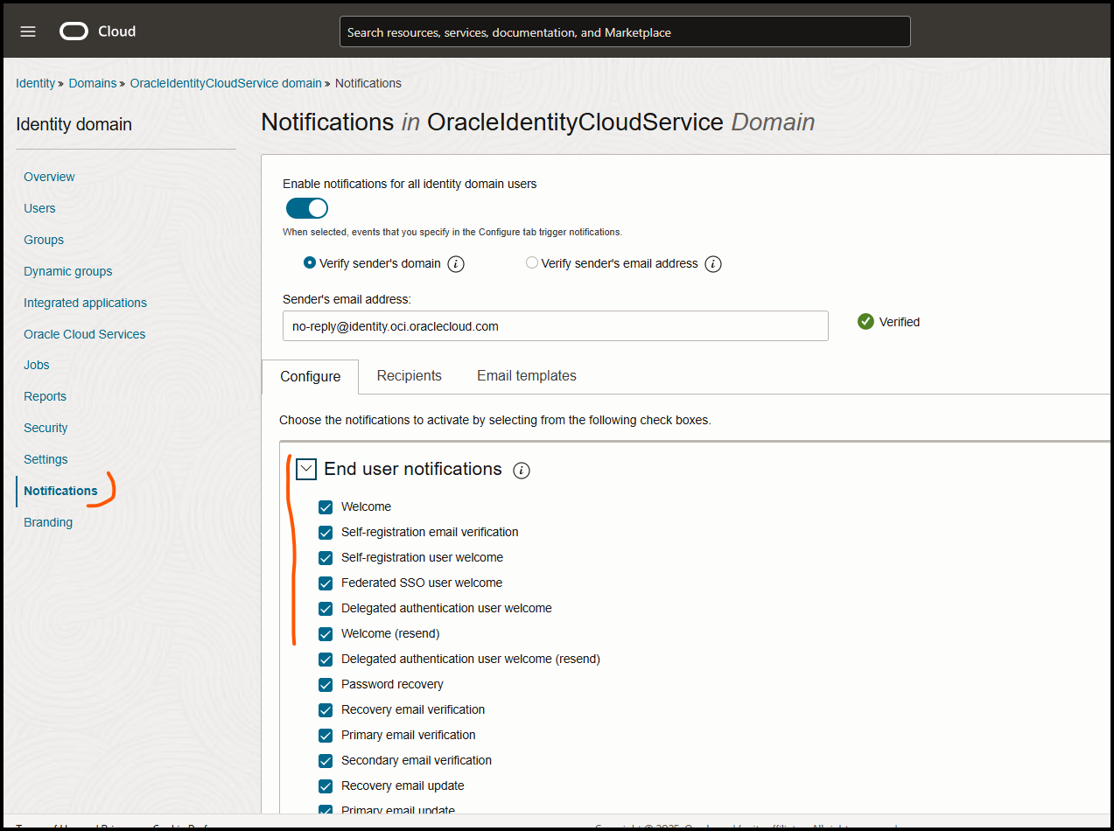The width and height of the screenshot is (1114, 831).
Task: Uncheck Delegated authentication user welcome (resend) checkbox
Action: [326, 660]
